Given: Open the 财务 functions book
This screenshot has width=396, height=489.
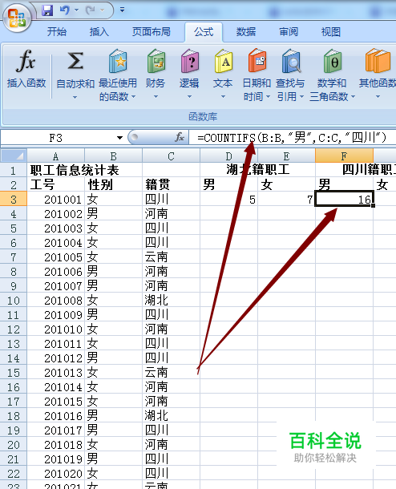Looking at the screenshot, I should pos(156,61).
